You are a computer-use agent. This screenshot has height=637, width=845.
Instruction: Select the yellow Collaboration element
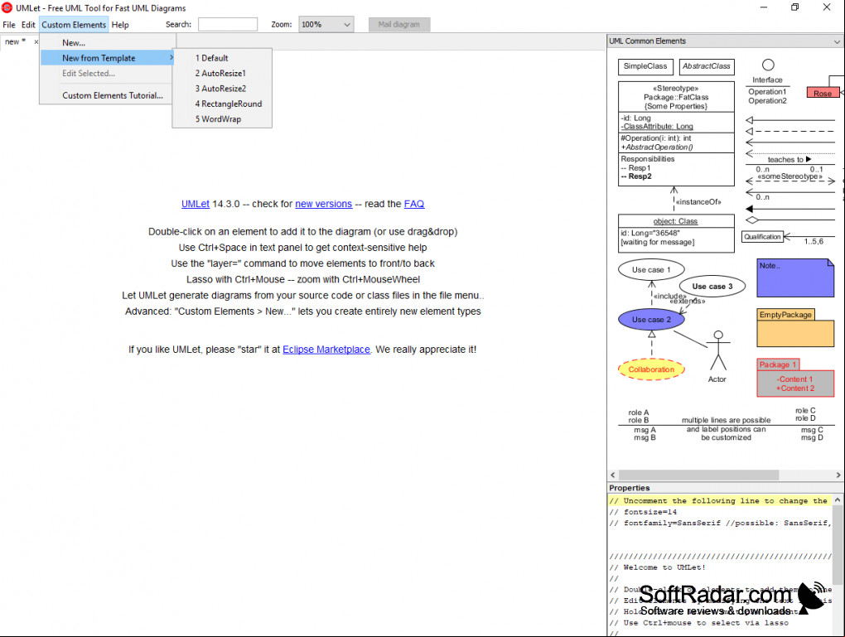(651, 369)
